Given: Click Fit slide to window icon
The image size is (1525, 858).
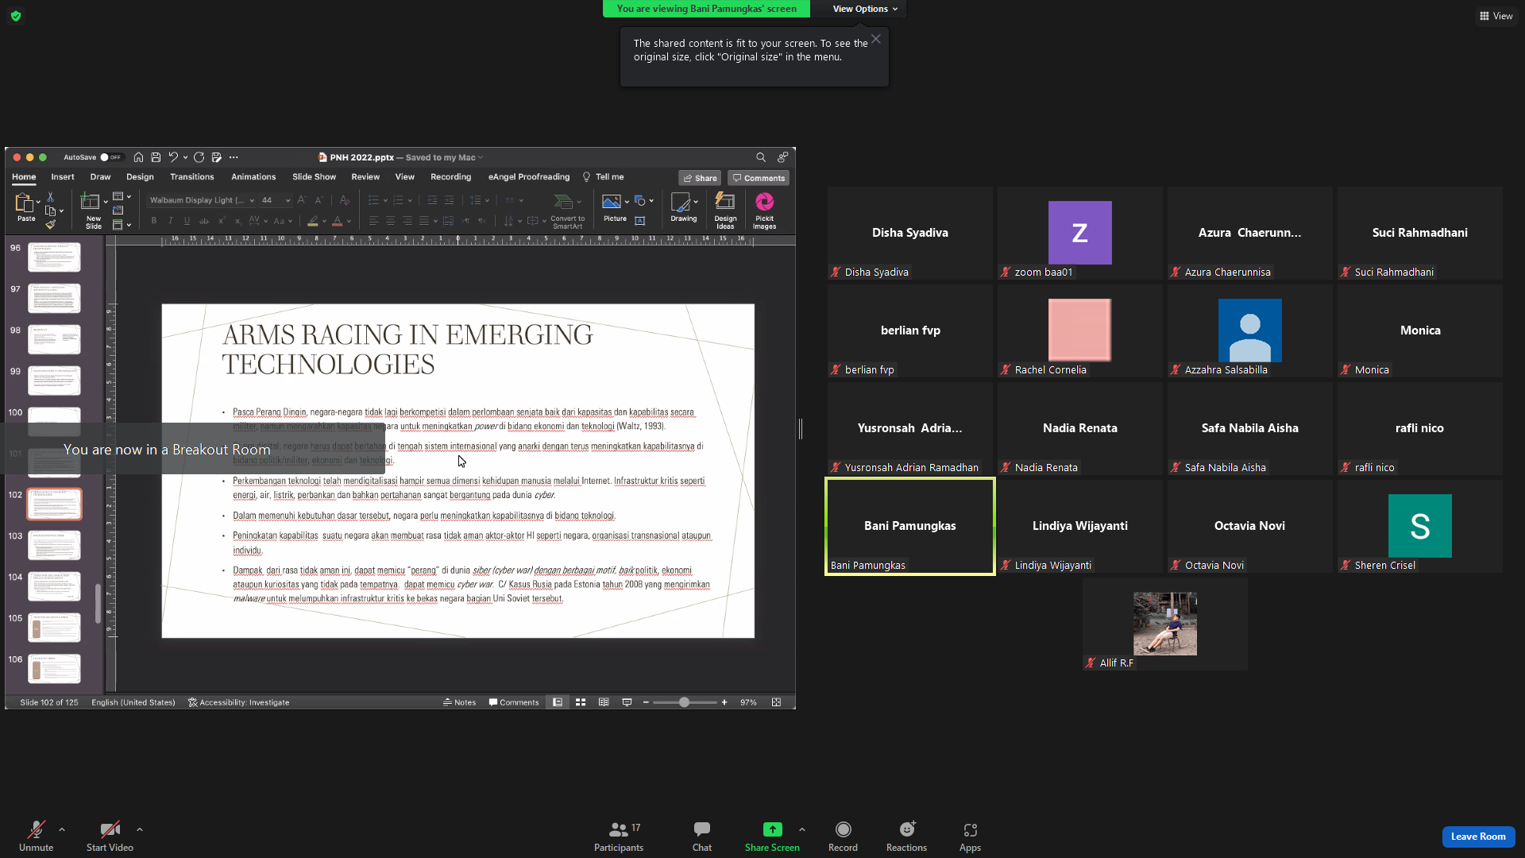Looking at the screenshot, I should click(776, 702).
